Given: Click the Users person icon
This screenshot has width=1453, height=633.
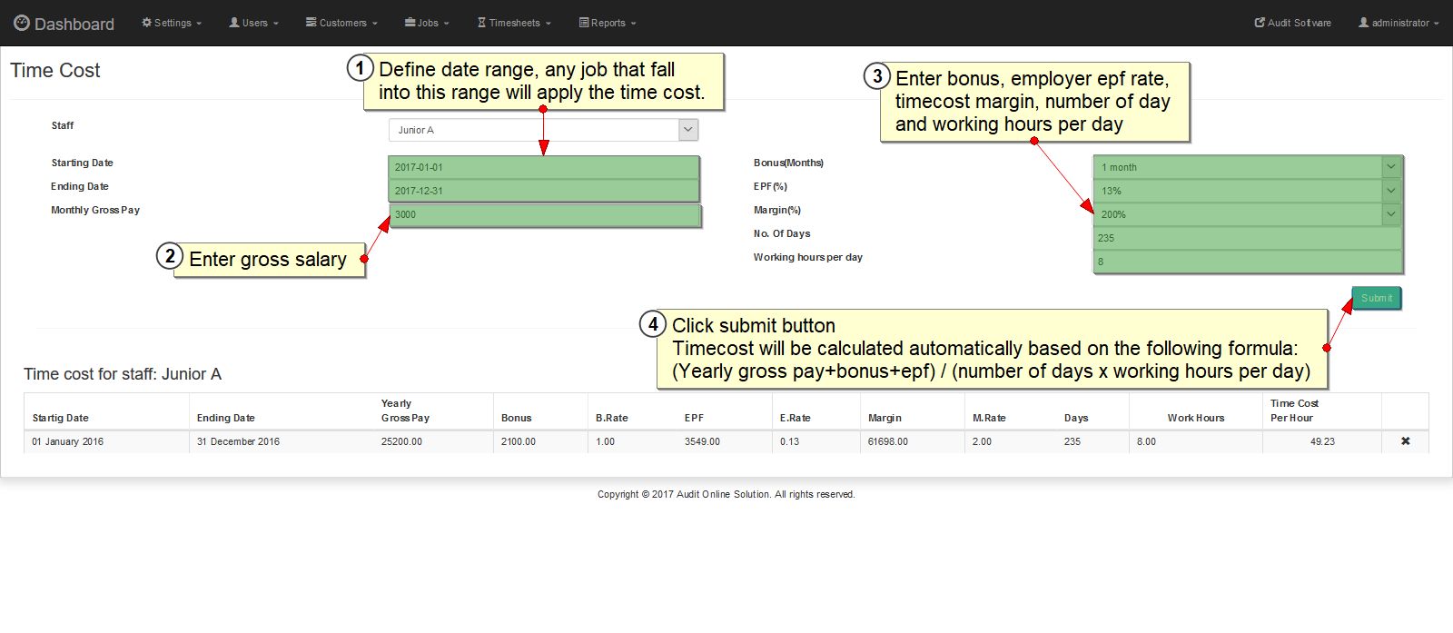Looking at the screenshot, I should coord(234,23).
